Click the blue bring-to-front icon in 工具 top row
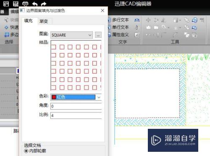The image size is (210, 156). point(194,20)
